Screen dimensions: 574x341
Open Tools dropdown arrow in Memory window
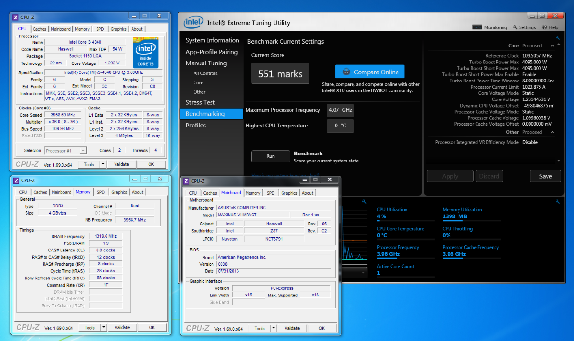pyautogui.click(x=104, y=327)
